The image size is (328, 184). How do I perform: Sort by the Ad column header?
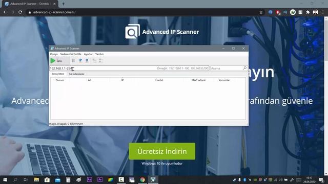point(90,80)
